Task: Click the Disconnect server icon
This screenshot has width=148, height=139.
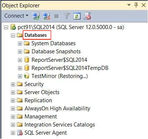Action: (x=47, y=16)
